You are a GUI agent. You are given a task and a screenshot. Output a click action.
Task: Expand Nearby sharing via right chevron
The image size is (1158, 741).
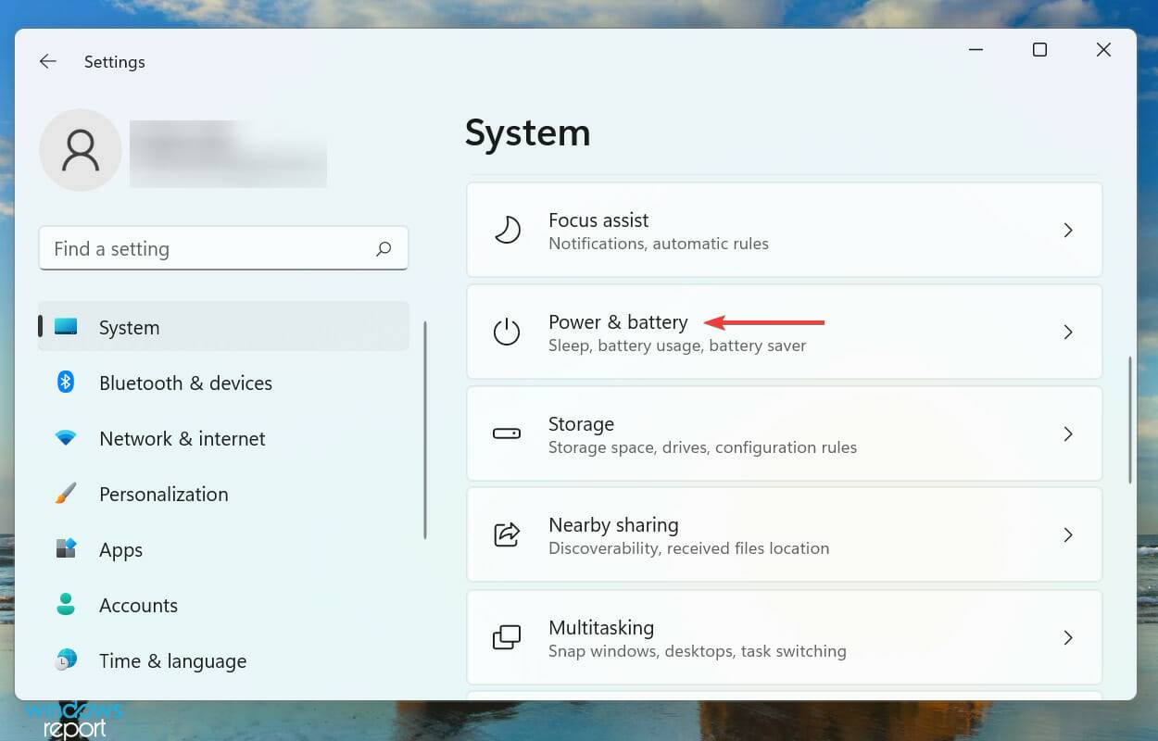[1068, 535]
